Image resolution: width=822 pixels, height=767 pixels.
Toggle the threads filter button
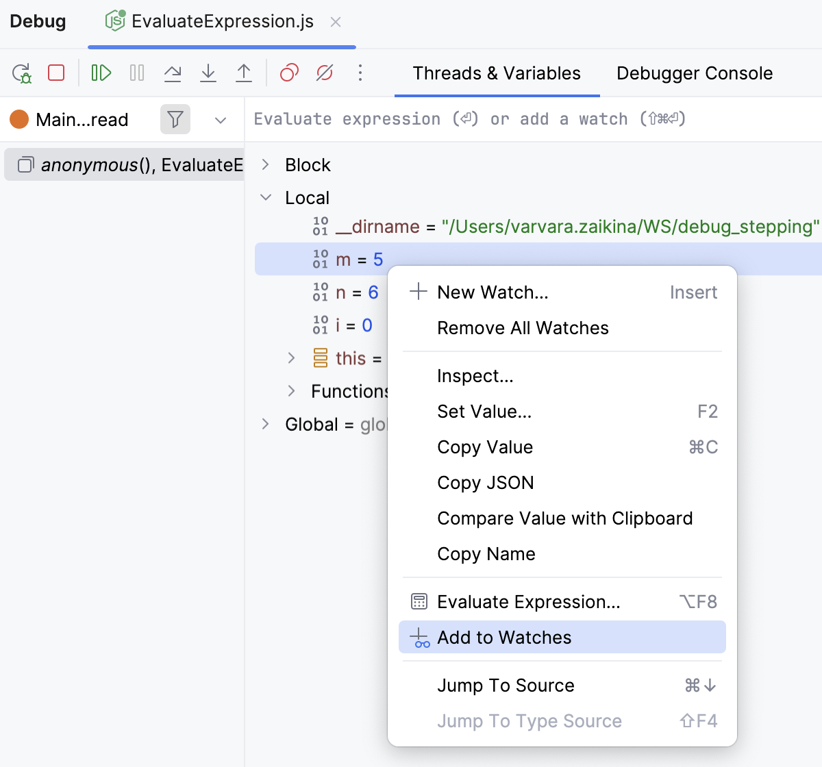[x=175, y=119]
